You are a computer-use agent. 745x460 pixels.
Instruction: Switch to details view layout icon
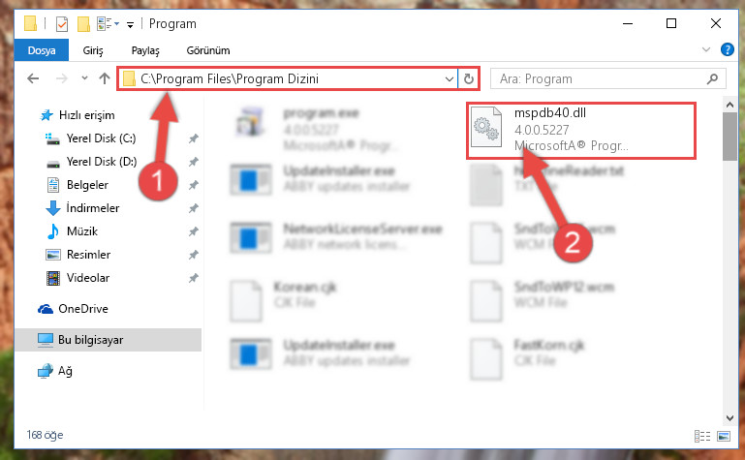[x=702, y=436]
